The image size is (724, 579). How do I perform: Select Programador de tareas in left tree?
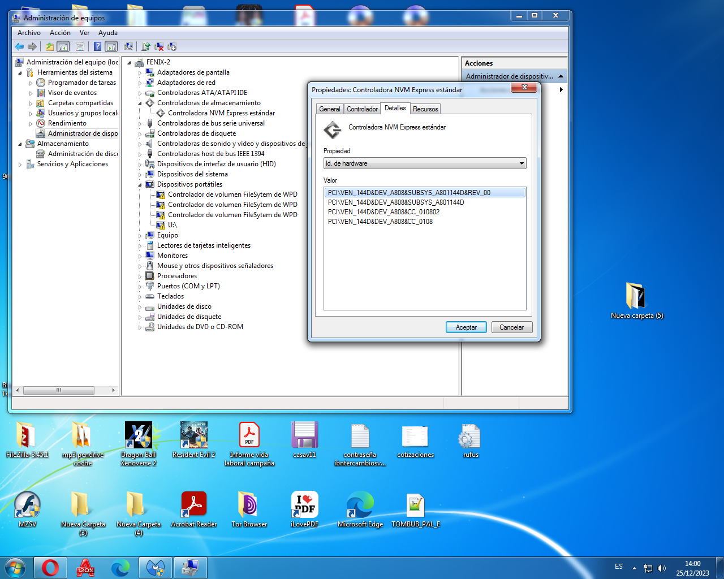tap(82, 83)
